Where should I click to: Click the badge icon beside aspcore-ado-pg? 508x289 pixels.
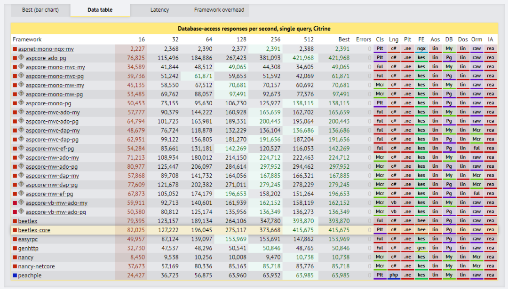click(x=21, y=58)
